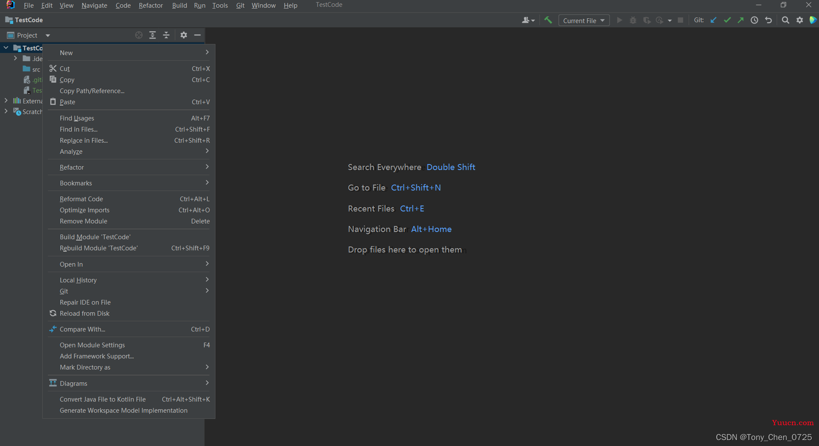Image resolution: width=819 pixels, height=446 pixels.
Task: Open the Current File run configuration dropdown
Action: 584,21
